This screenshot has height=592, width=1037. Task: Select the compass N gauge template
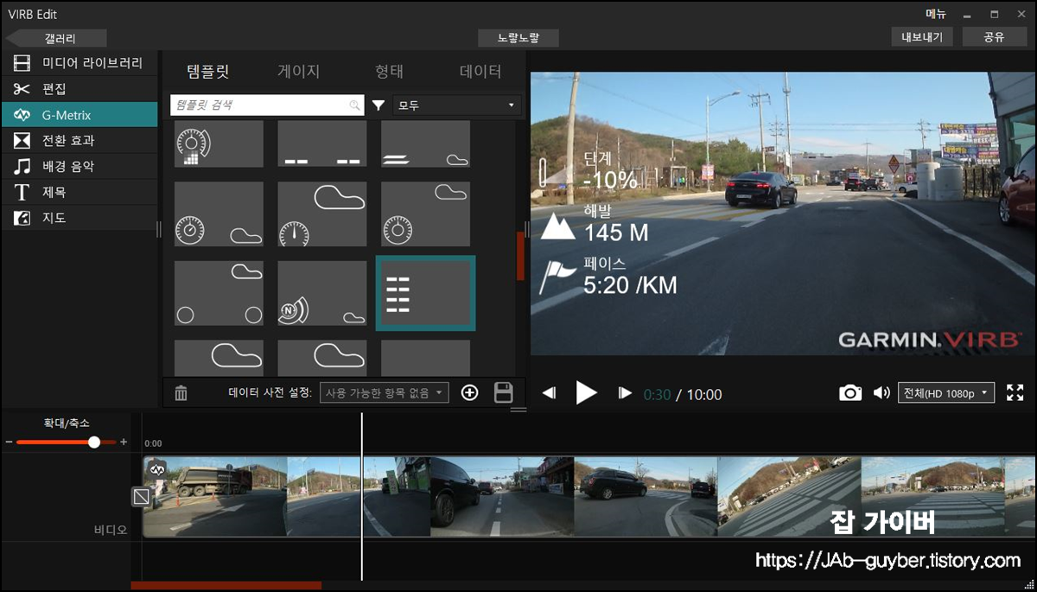(321, 293)
